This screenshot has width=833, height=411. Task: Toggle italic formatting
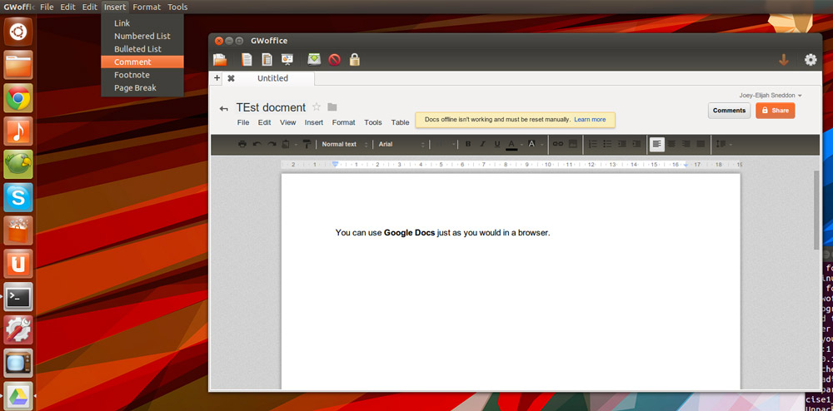tap(482, 144)
